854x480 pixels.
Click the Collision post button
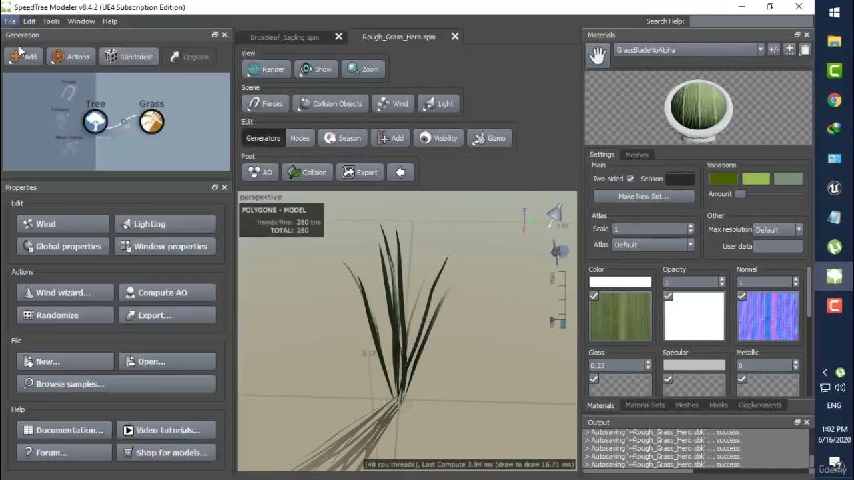click(307, 173)
